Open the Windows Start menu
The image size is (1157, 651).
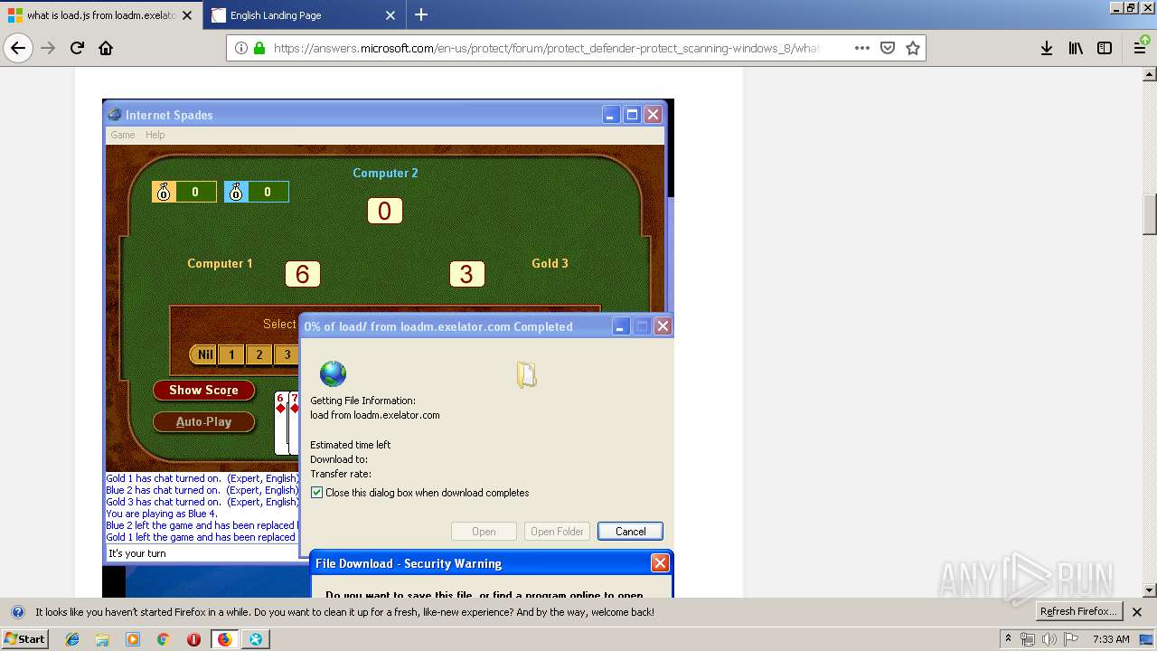coord(25,639)
